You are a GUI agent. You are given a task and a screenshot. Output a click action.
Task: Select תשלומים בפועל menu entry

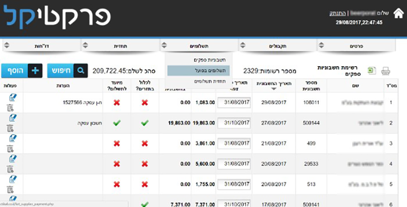click(198, 70)
